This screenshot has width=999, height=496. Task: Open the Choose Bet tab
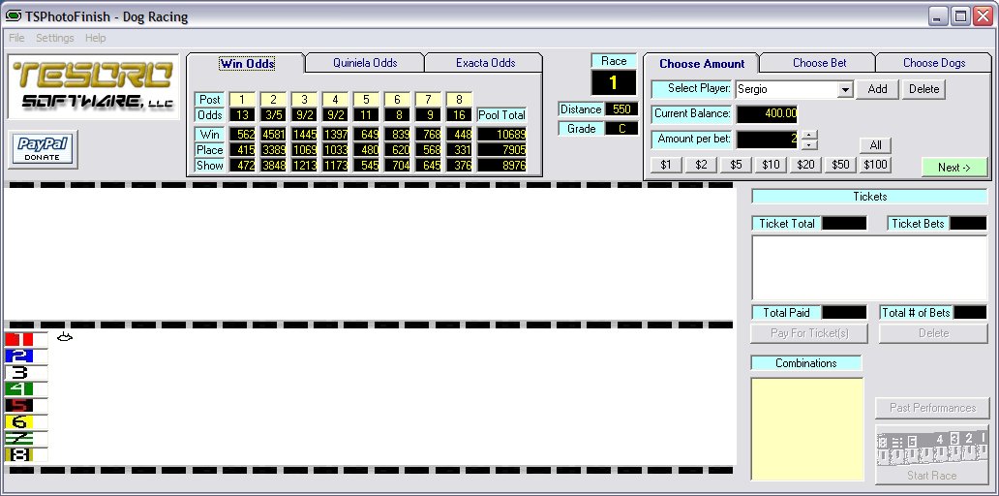(x=819, y=63)
